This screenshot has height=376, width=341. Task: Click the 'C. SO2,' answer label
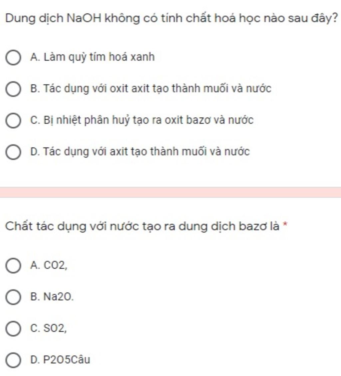pyautogui.click(x=49, y=329)
